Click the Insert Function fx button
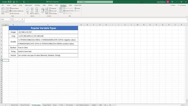This screenshot has width=188, height=106. coord(22,19)
